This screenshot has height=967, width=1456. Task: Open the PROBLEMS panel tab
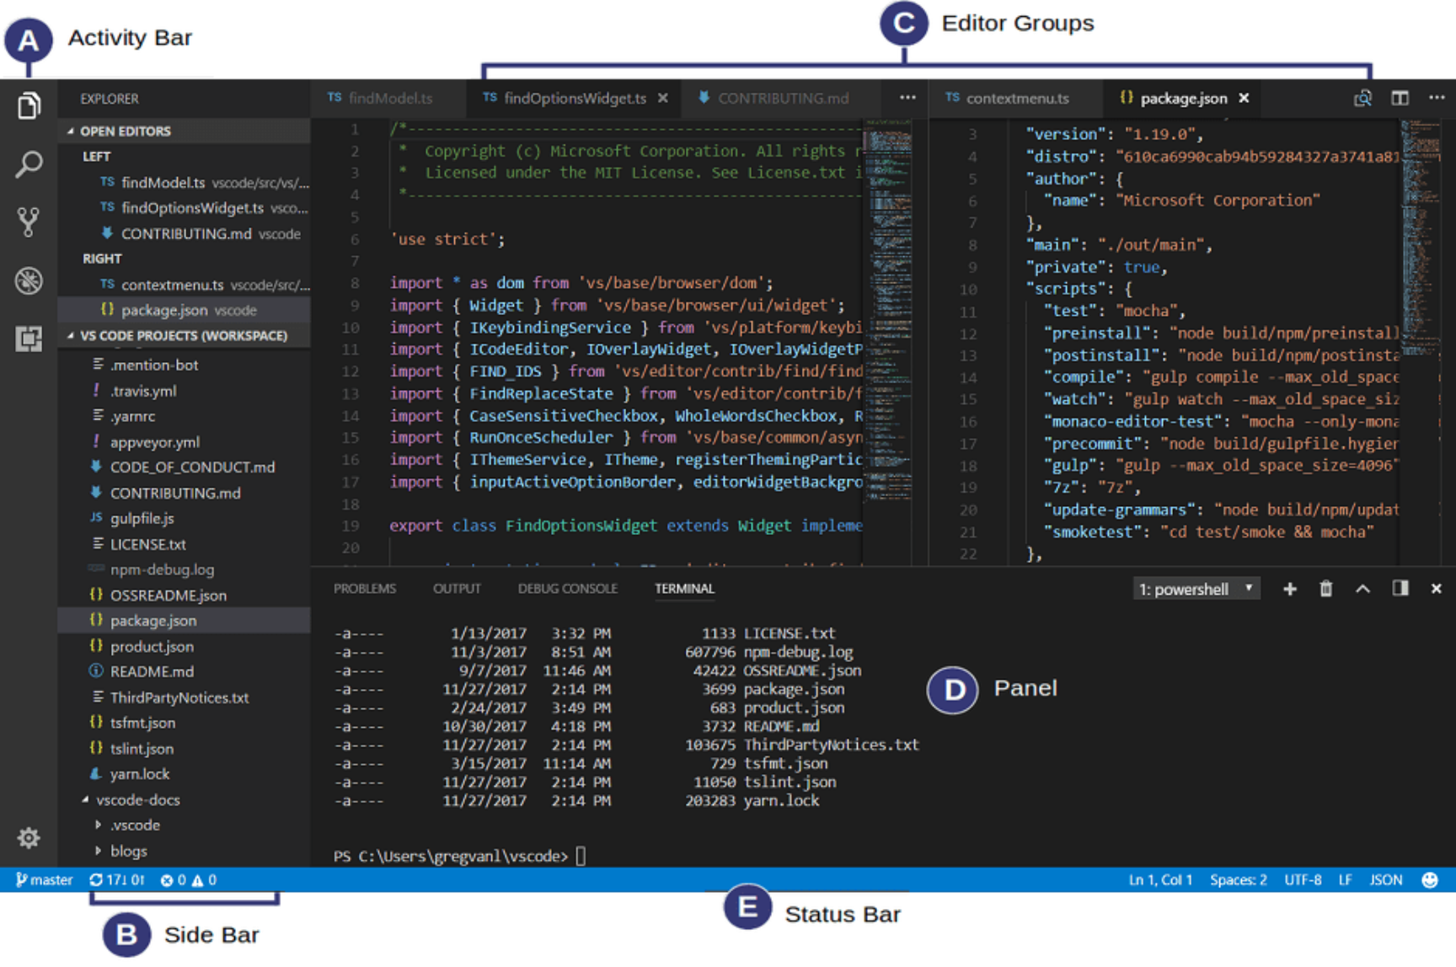(x=364, y=589)
